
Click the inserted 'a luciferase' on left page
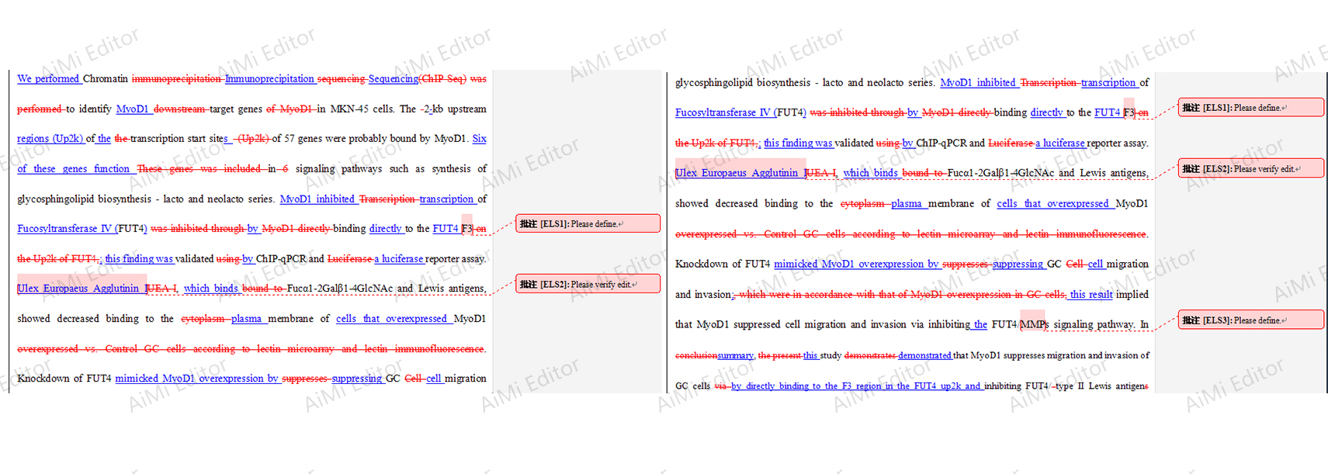tap(399, 258)
